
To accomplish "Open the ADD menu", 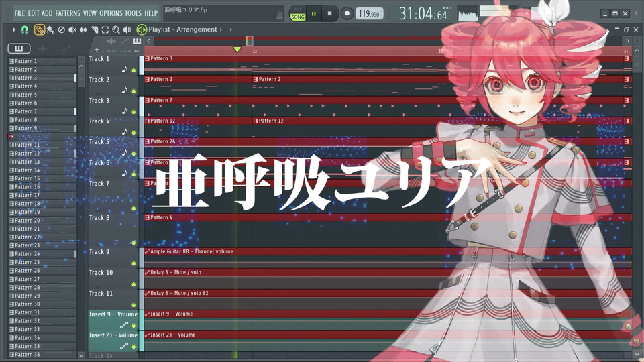I will point(47,13).
